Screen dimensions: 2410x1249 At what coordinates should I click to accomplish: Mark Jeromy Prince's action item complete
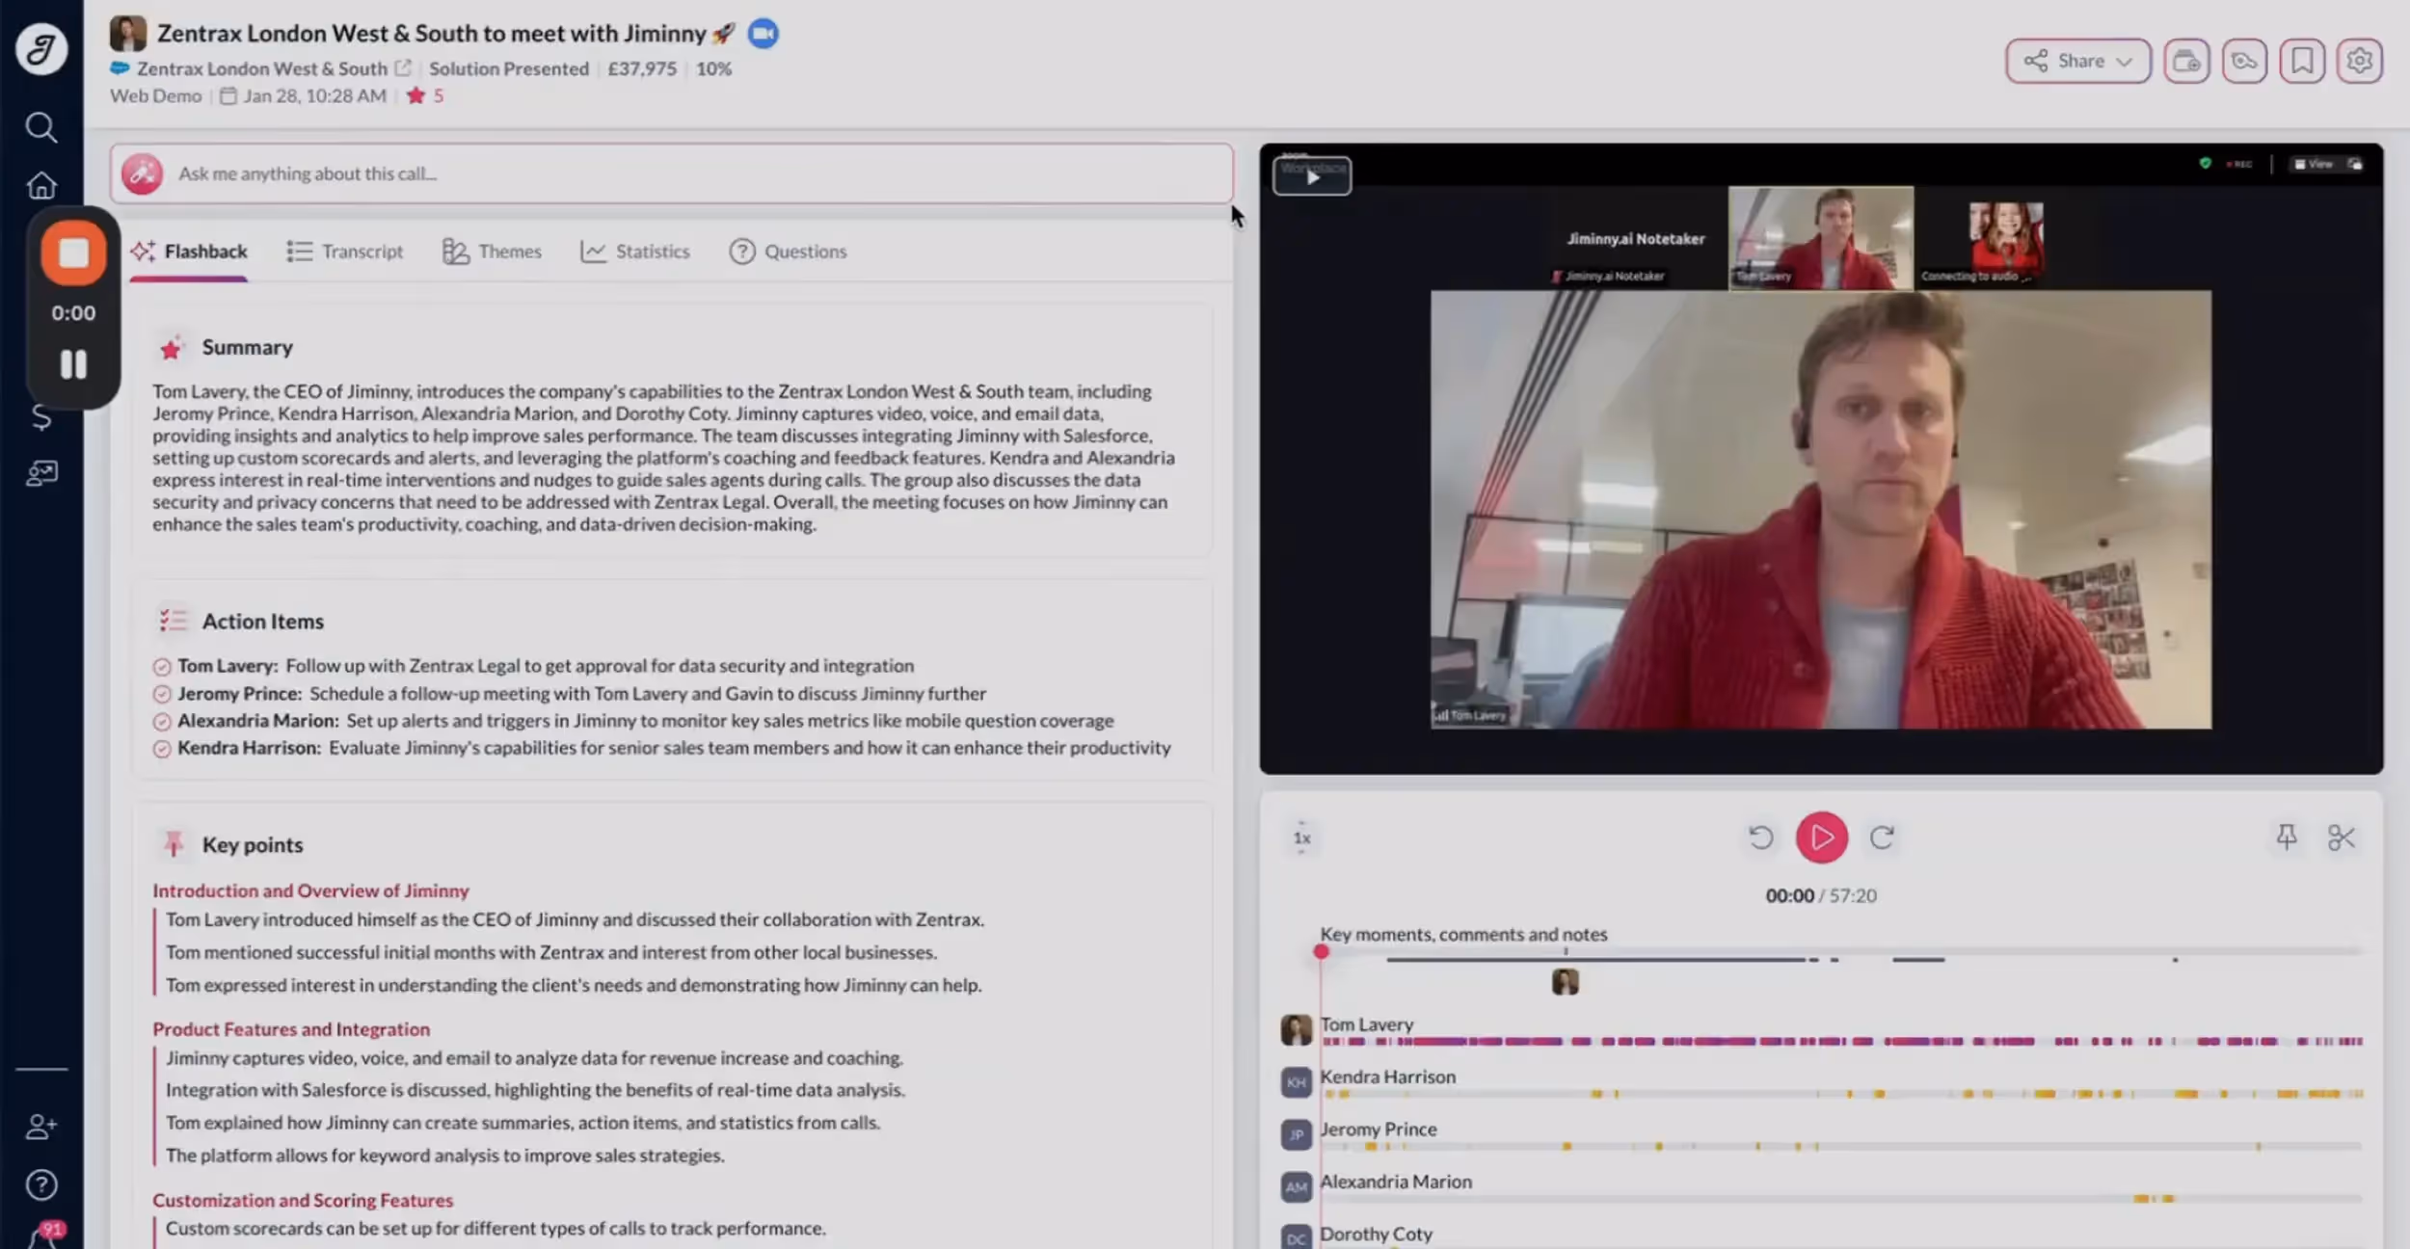coord(162,695)
